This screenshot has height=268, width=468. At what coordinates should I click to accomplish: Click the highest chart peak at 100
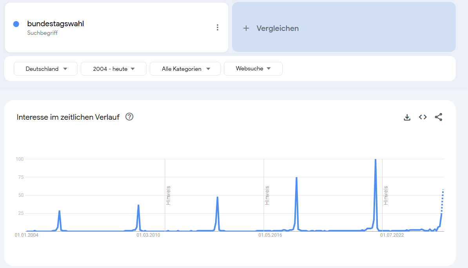[375, 160]
